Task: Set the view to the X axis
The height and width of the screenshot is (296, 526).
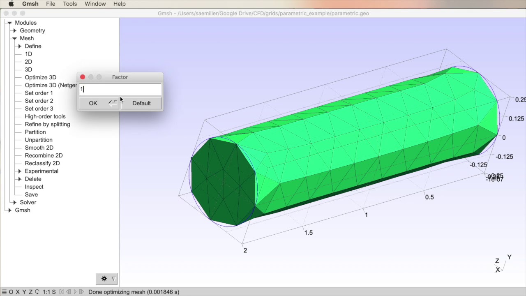Action: [x=18, y=292]
